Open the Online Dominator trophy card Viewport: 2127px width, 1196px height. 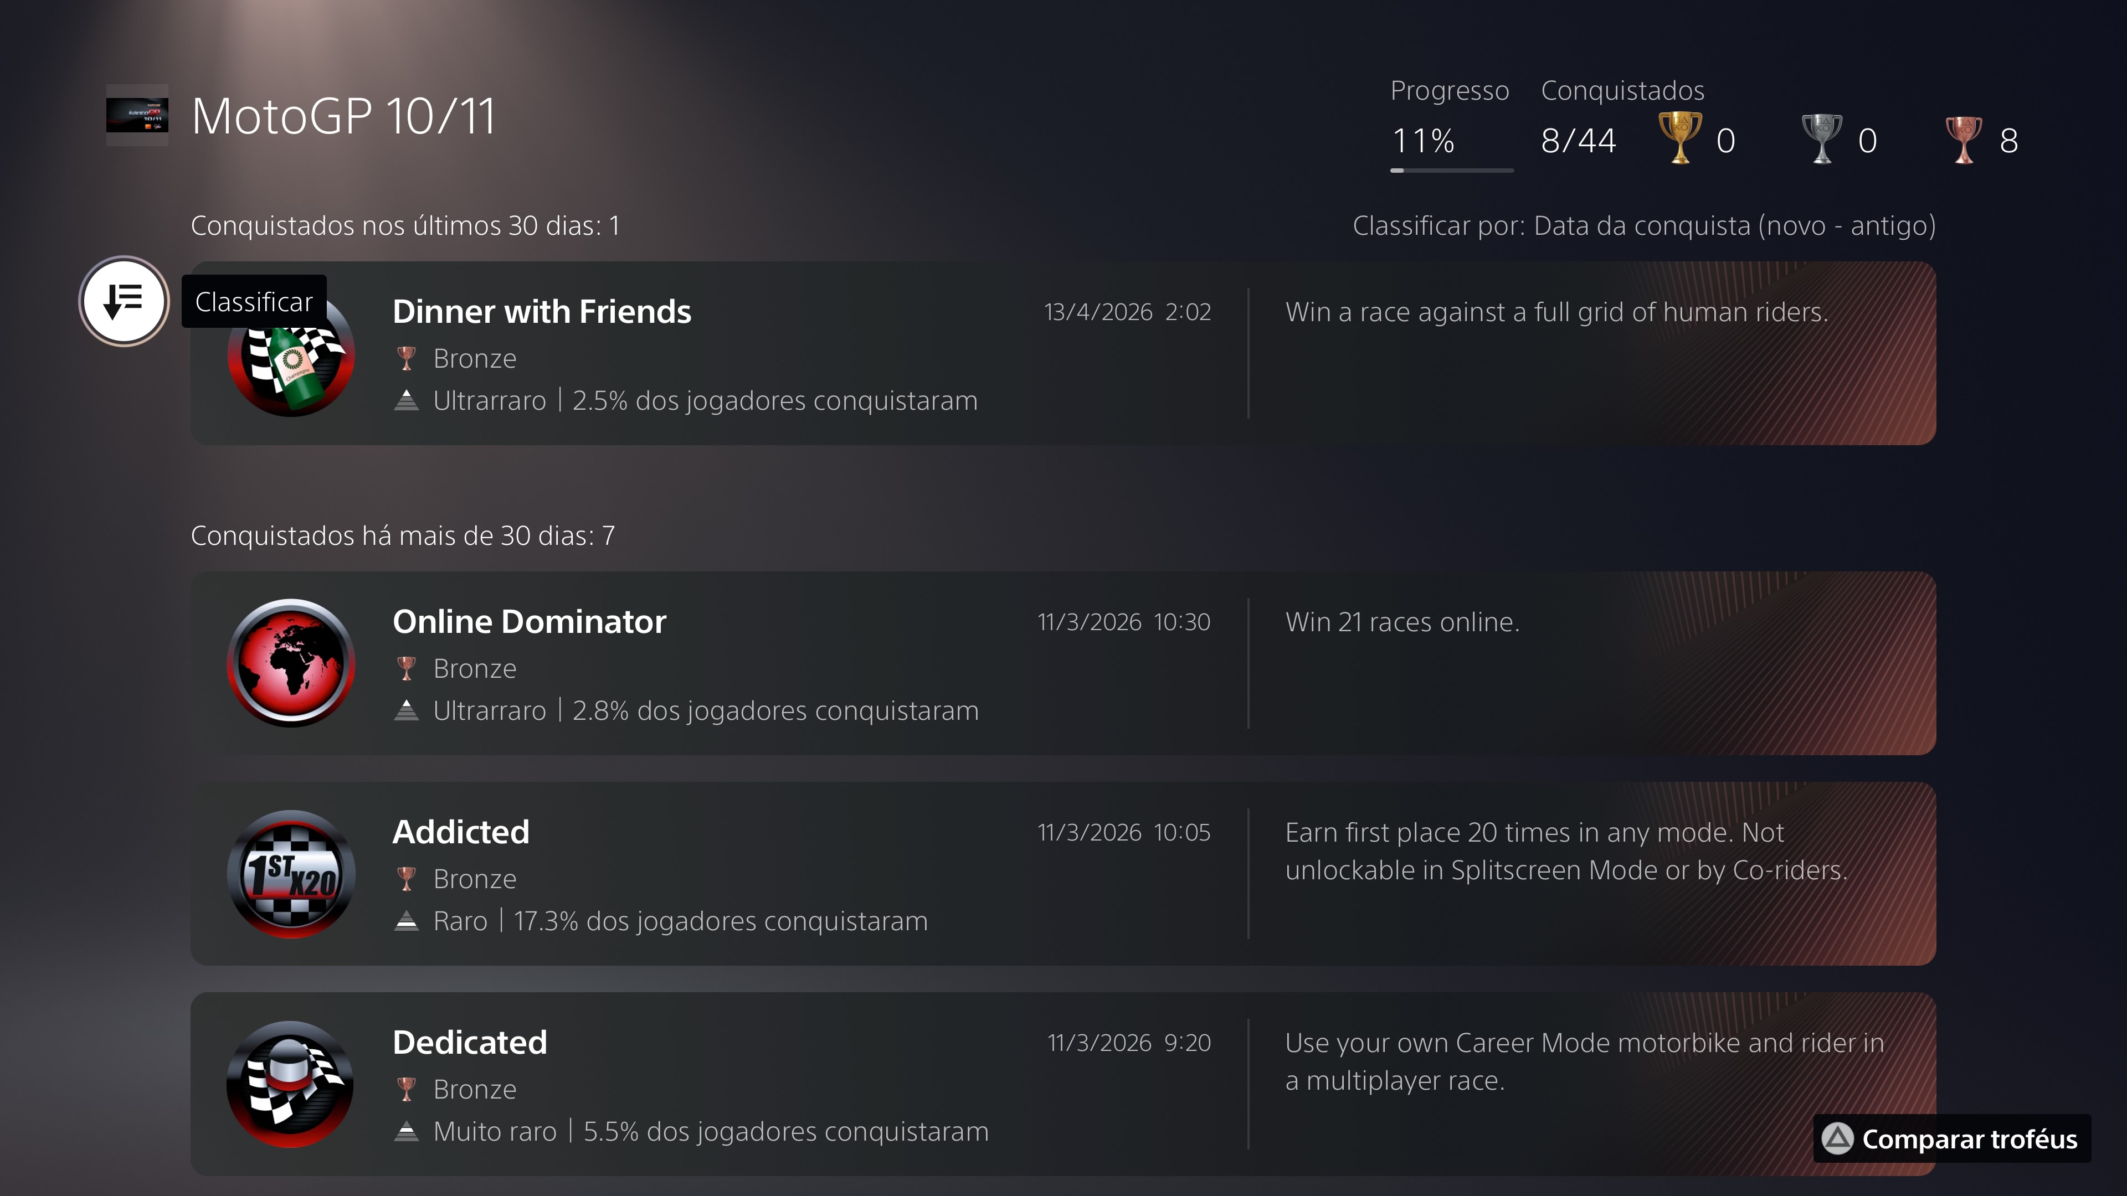click(x=1063, y=663)
